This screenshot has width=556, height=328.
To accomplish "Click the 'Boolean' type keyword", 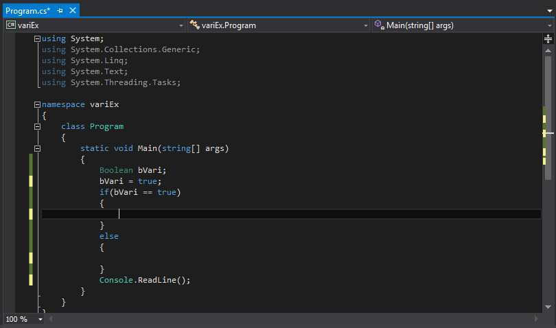I will (x=116, y=170).
